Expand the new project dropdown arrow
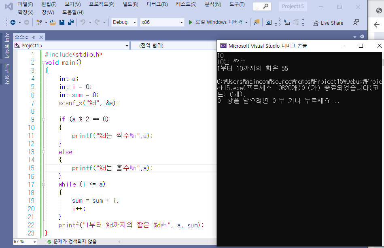 click(46, 23)
